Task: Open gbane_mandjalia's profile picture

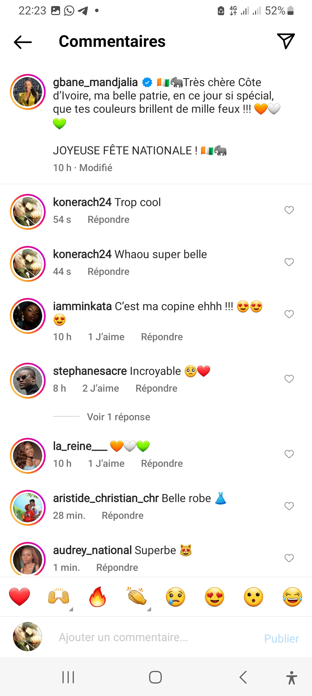Action: [28, 92]
